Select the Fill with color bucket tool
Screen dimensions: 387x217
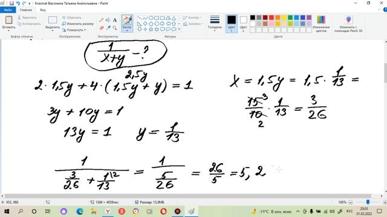click(x=108, y=20)
